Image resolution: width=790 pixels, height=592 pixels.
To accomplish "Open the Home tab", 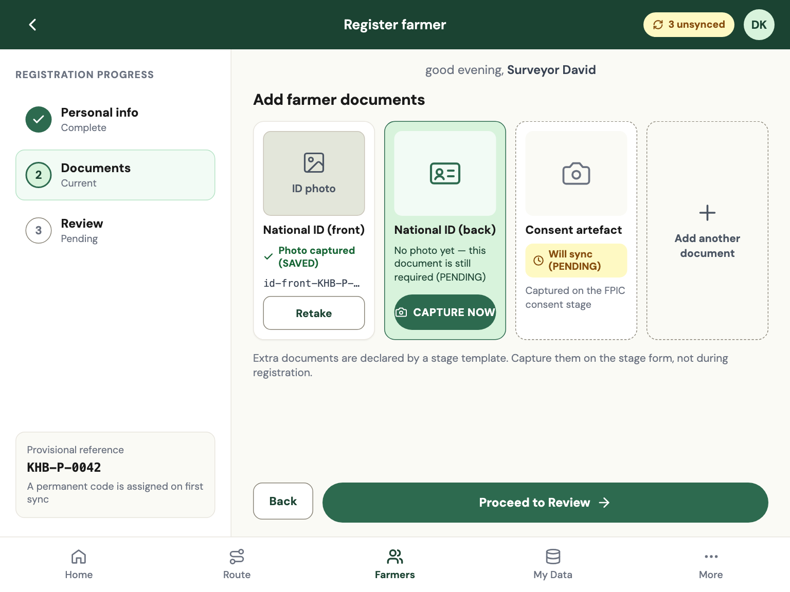I will tap(79, 564).
